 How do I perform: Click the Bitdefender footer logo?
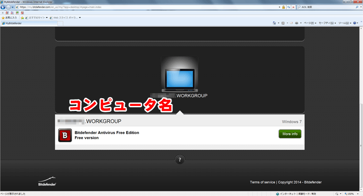pyautogui.click(x=47, y=182)
